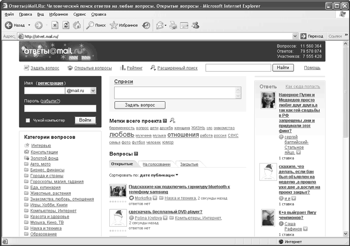Image resolution: width=350 pixels, height=246 pixels.
Task: Open the Справка menu
Action: tap(98, 14)
